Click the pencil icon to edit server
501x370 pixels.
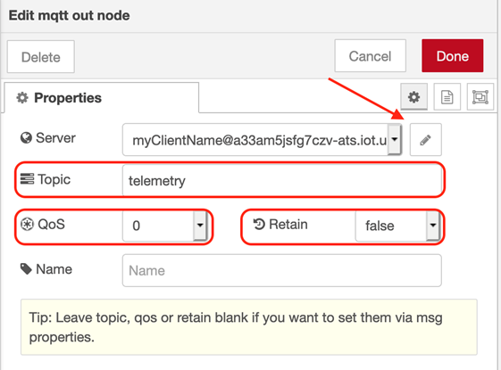426,140
